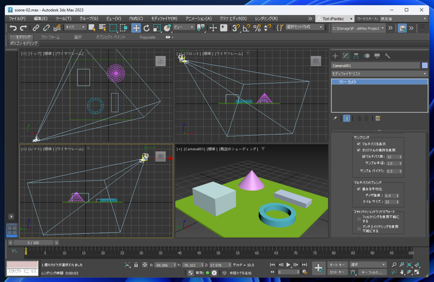The width and height of the screenshot is (434, 282).
Task: Expand the overflow menu chevron
Action: coord(310,19)
